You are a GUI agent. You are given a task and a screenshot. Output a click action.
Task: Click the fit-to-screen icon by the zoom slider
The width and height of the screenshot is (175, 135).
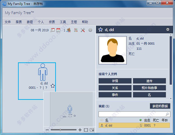(86, 130)
